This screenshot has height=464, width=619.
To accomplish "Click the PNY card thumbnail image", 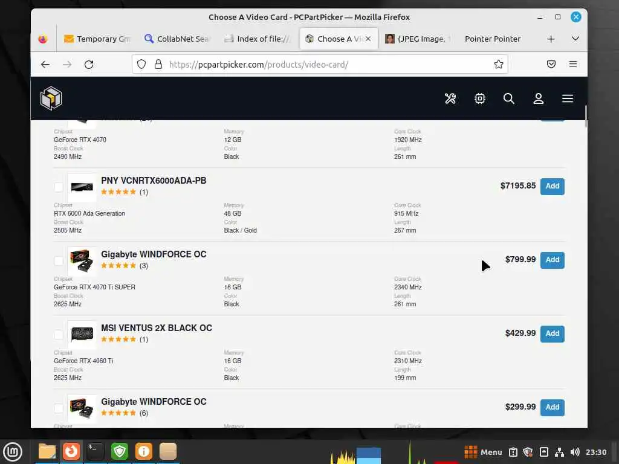I will [82, 187].
